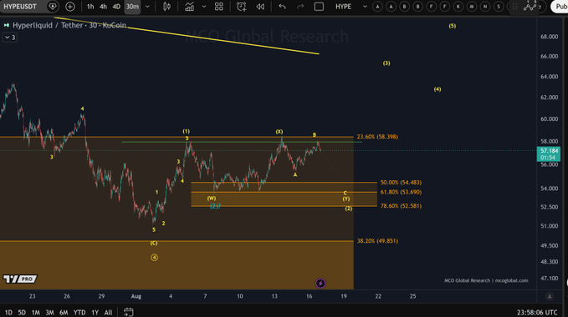Grab the floating toolbar dotted handle
The width and height of the screenshot is (568, 317).
coord(514,7)
